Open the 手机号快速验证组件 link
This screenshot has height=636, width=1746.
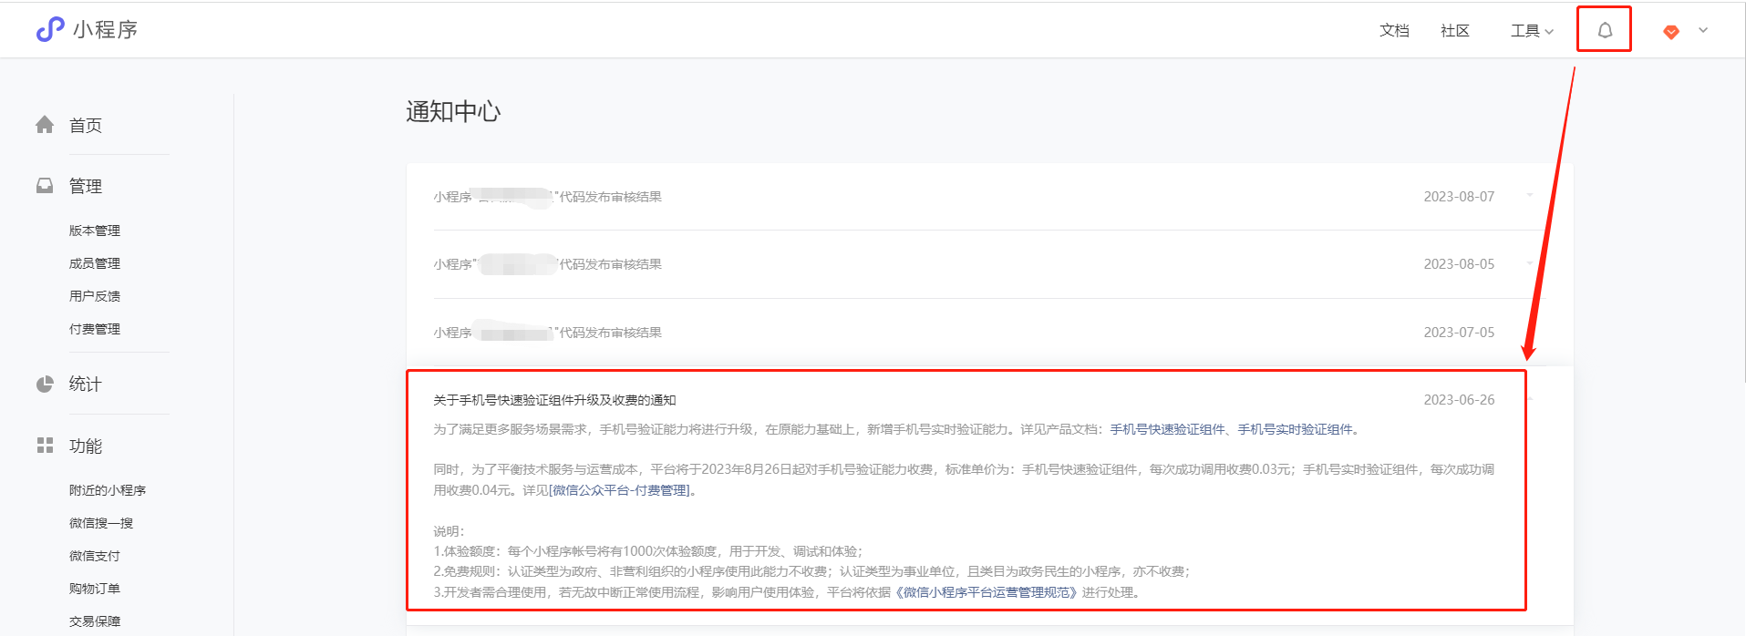[1167, 429]
